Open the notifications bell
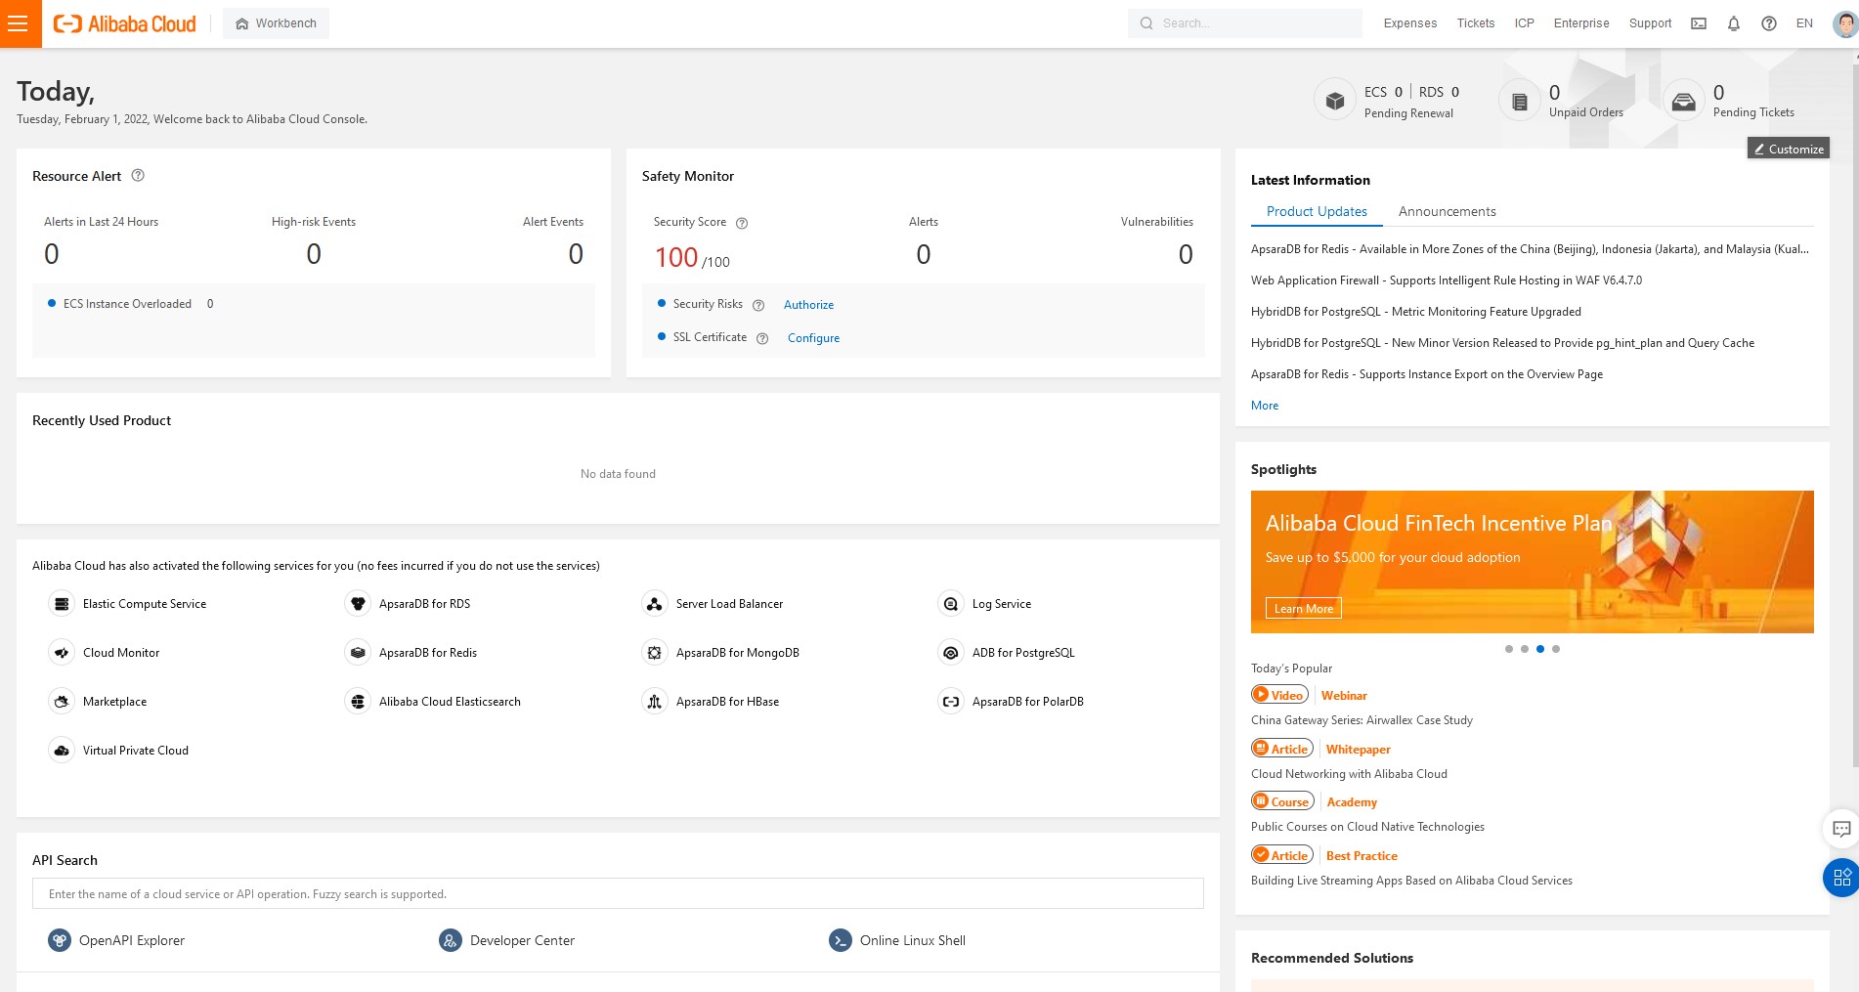This screenshot has height=992, width=1859. pos(1733,23)
